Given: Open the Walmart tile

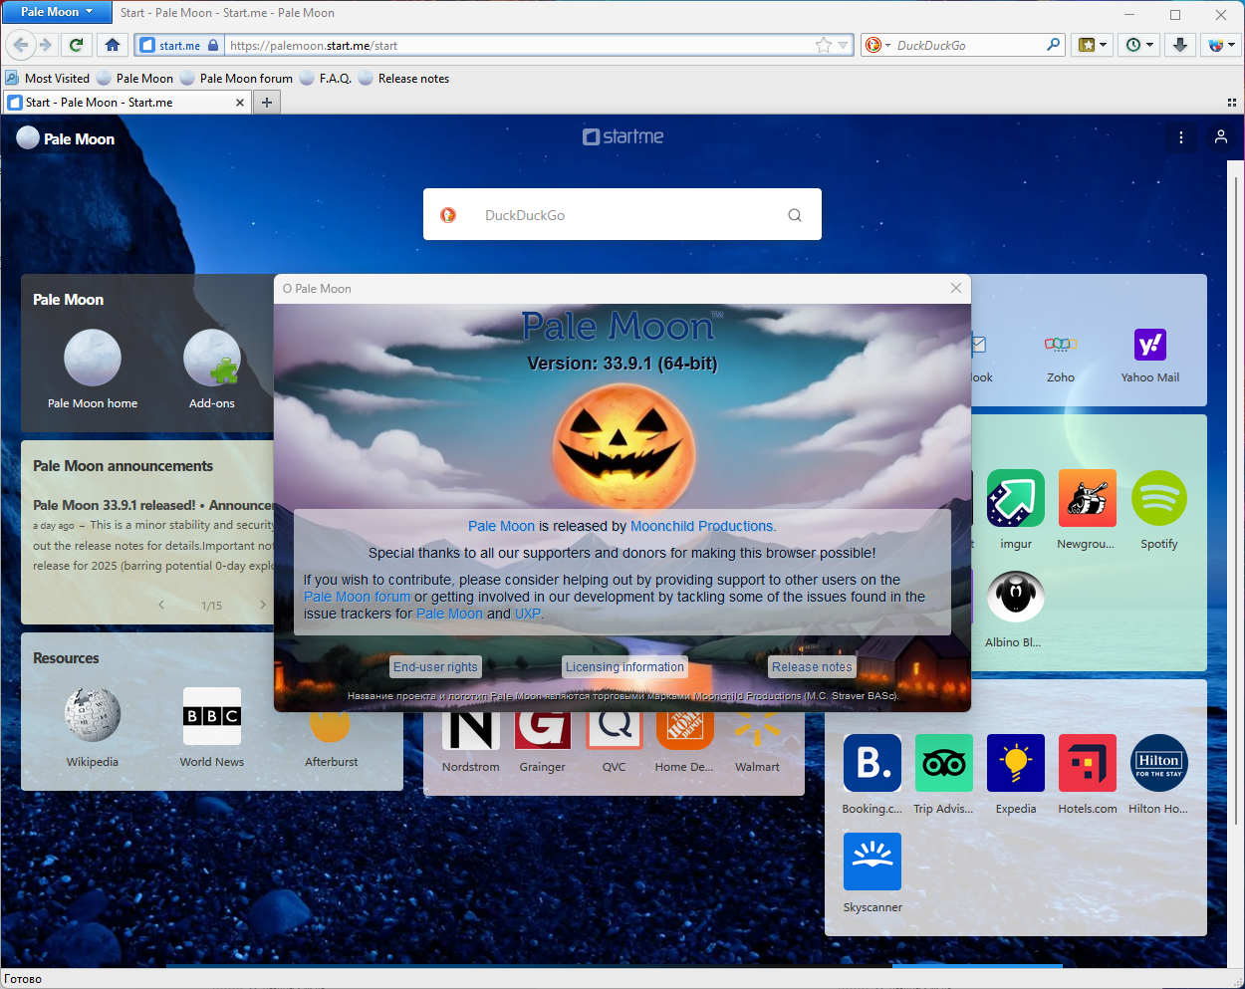Looking at the screenshot, I should tap(757, 742).
